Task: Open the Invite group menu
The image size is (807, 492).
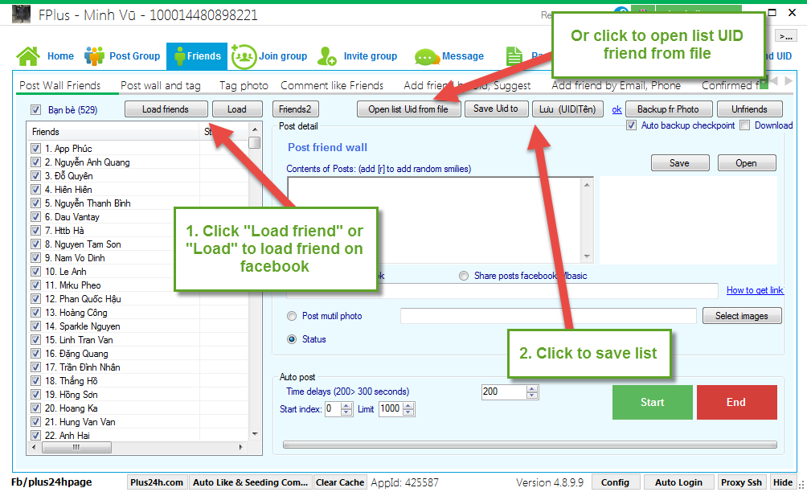Action: click(x=371, y=56)
